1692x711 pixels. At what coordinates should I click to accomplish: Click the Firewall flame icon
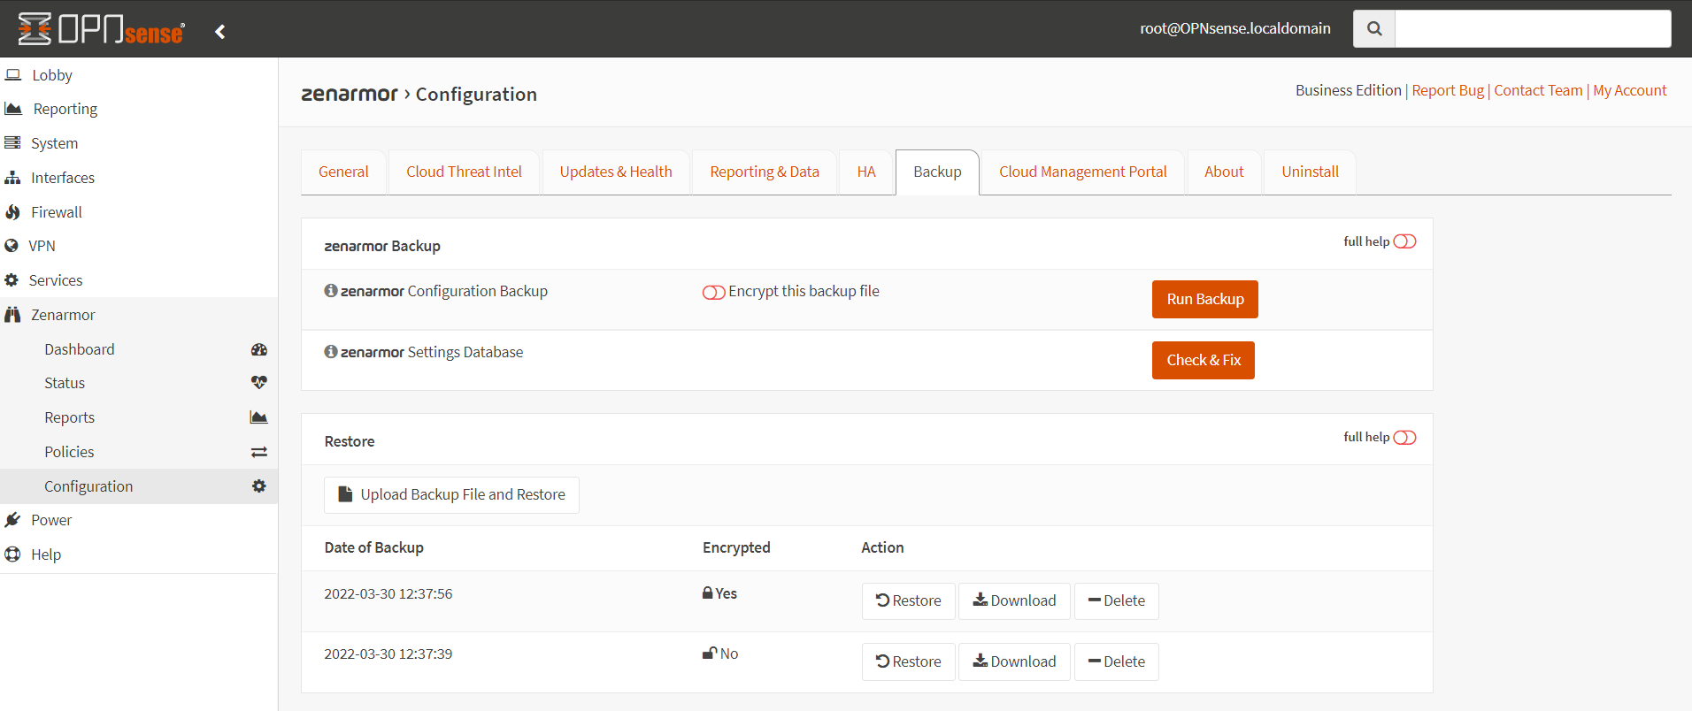[x=12, y=212]
